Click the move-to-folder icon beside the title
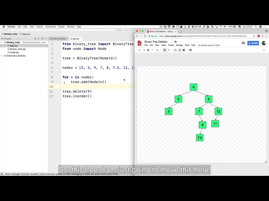 pyautogui.click(x=176, y=42)
